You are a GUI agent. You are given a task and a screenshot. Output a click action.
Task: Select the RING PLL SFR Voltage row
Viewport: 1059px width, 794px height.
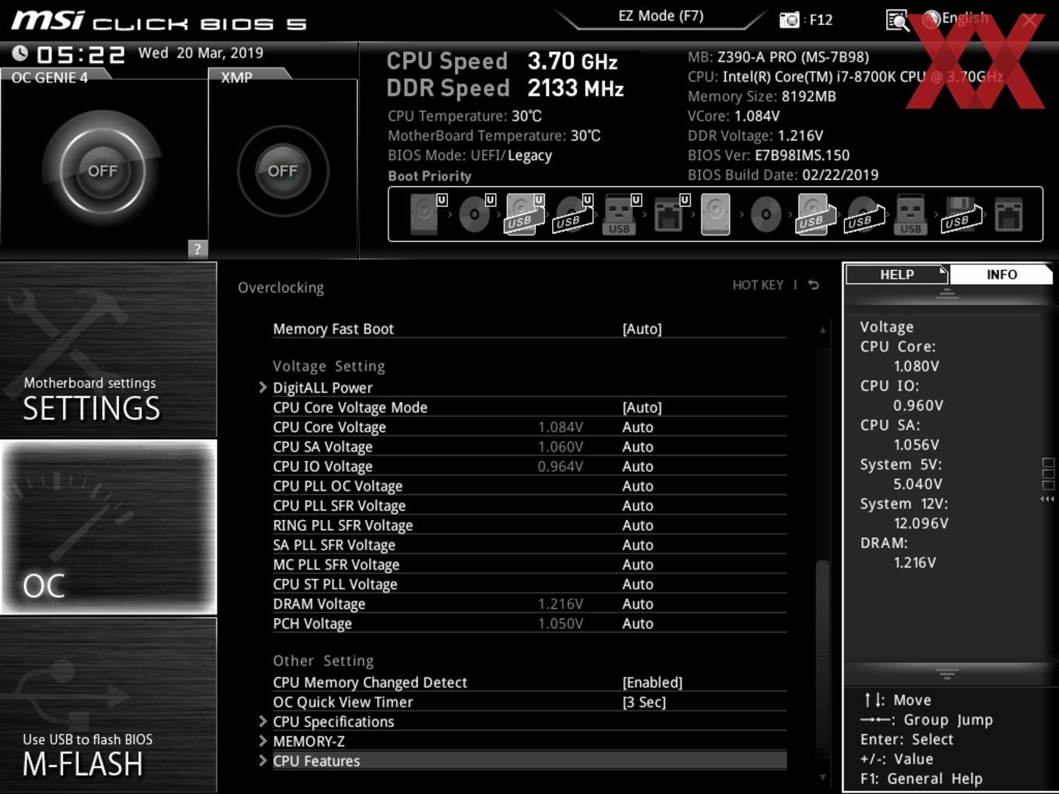529,525
